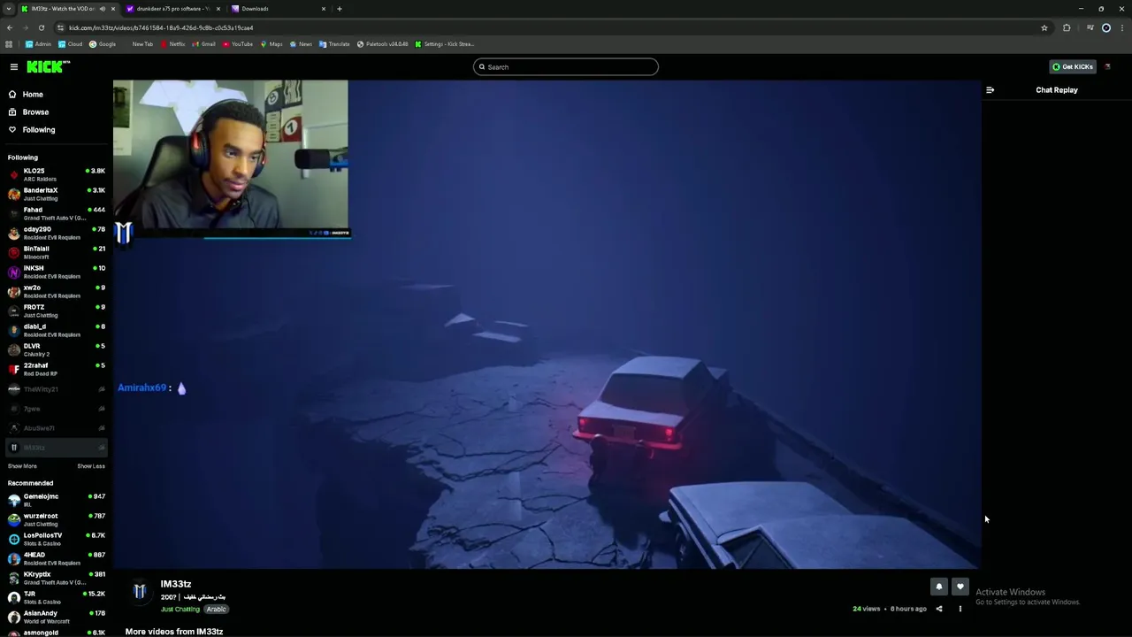This screenshot has height=637, width=1132.
Task: Click the Get KICKs button
Action: [x=1073, y=66]
